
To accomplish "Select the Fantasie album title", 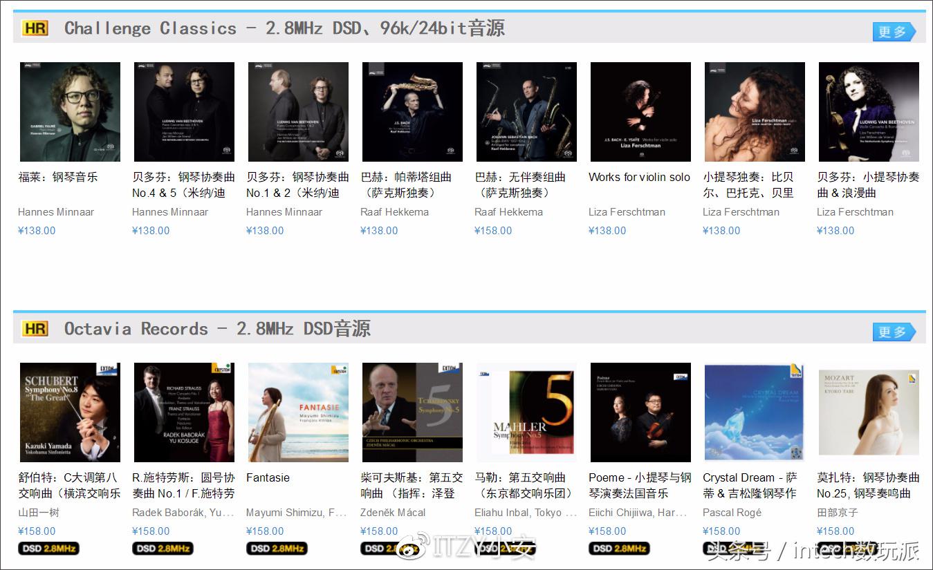I will [x=268, y=477].
